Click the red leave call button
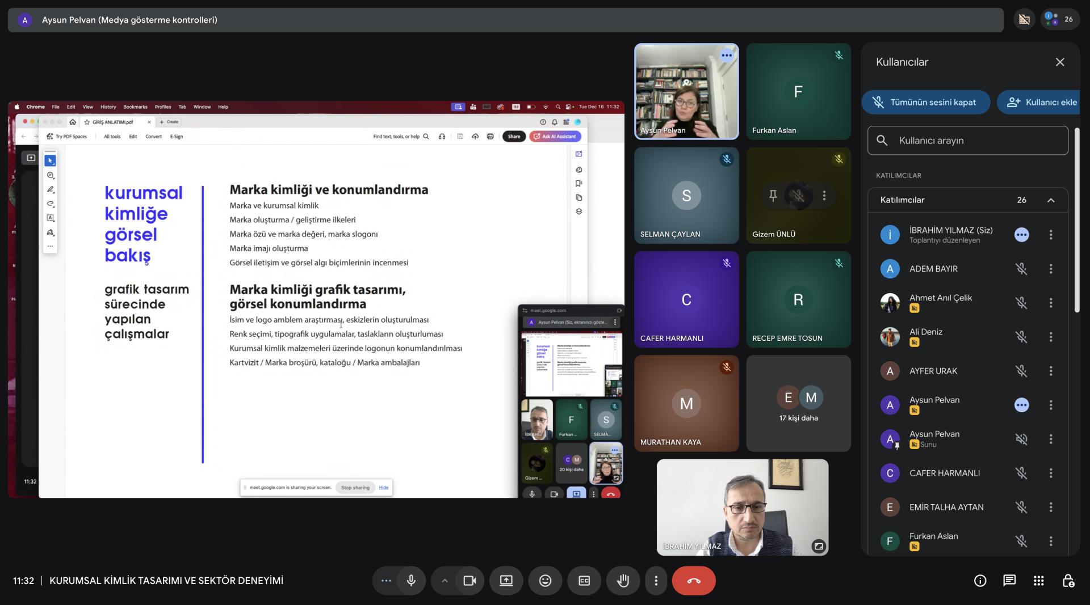The image size is (1090, 605). point(693,581)
